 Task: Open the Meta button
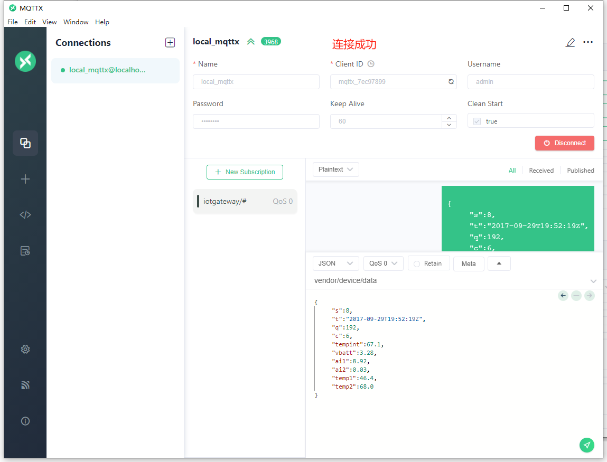coord(469,264)
